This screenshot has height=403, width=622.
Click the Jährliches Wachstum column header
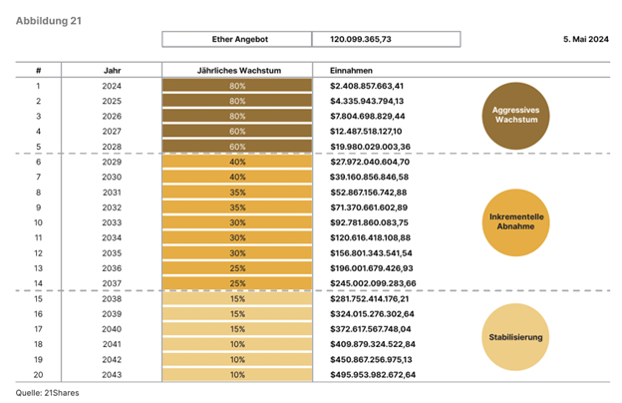point(237,71)
